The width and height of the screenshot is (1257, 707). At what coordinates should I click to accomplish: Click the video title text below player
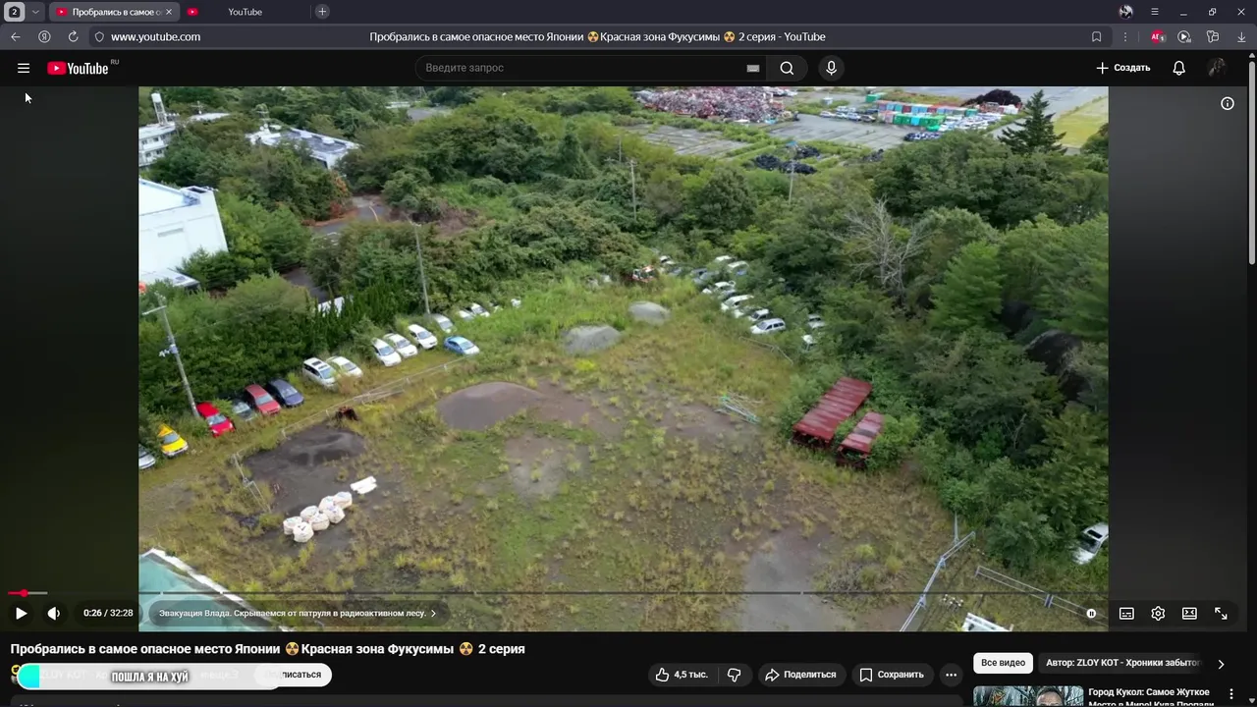[x=267, y=649]
